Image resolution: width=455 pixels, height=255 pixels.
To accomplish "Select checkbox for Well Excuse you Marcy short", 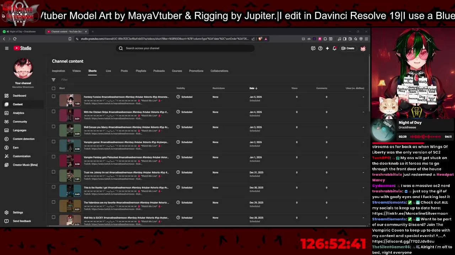I will click(x=53, y=126).
